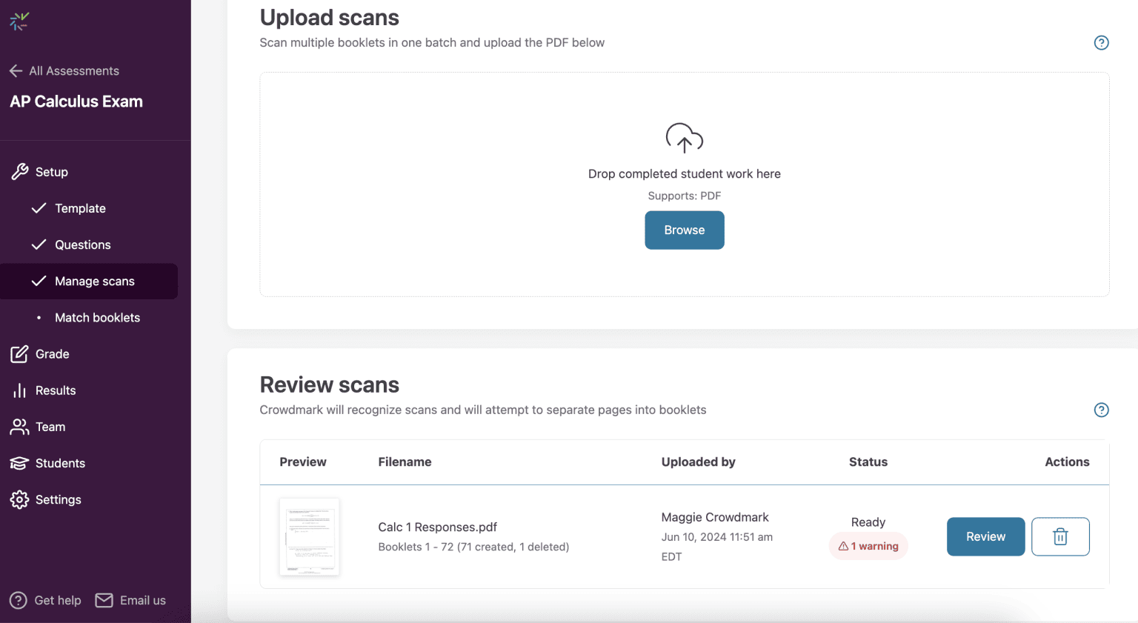1138x623 pixels.
Task: Delete the Calc 1 Responses.pdf scan
Action: point(1060,536)
